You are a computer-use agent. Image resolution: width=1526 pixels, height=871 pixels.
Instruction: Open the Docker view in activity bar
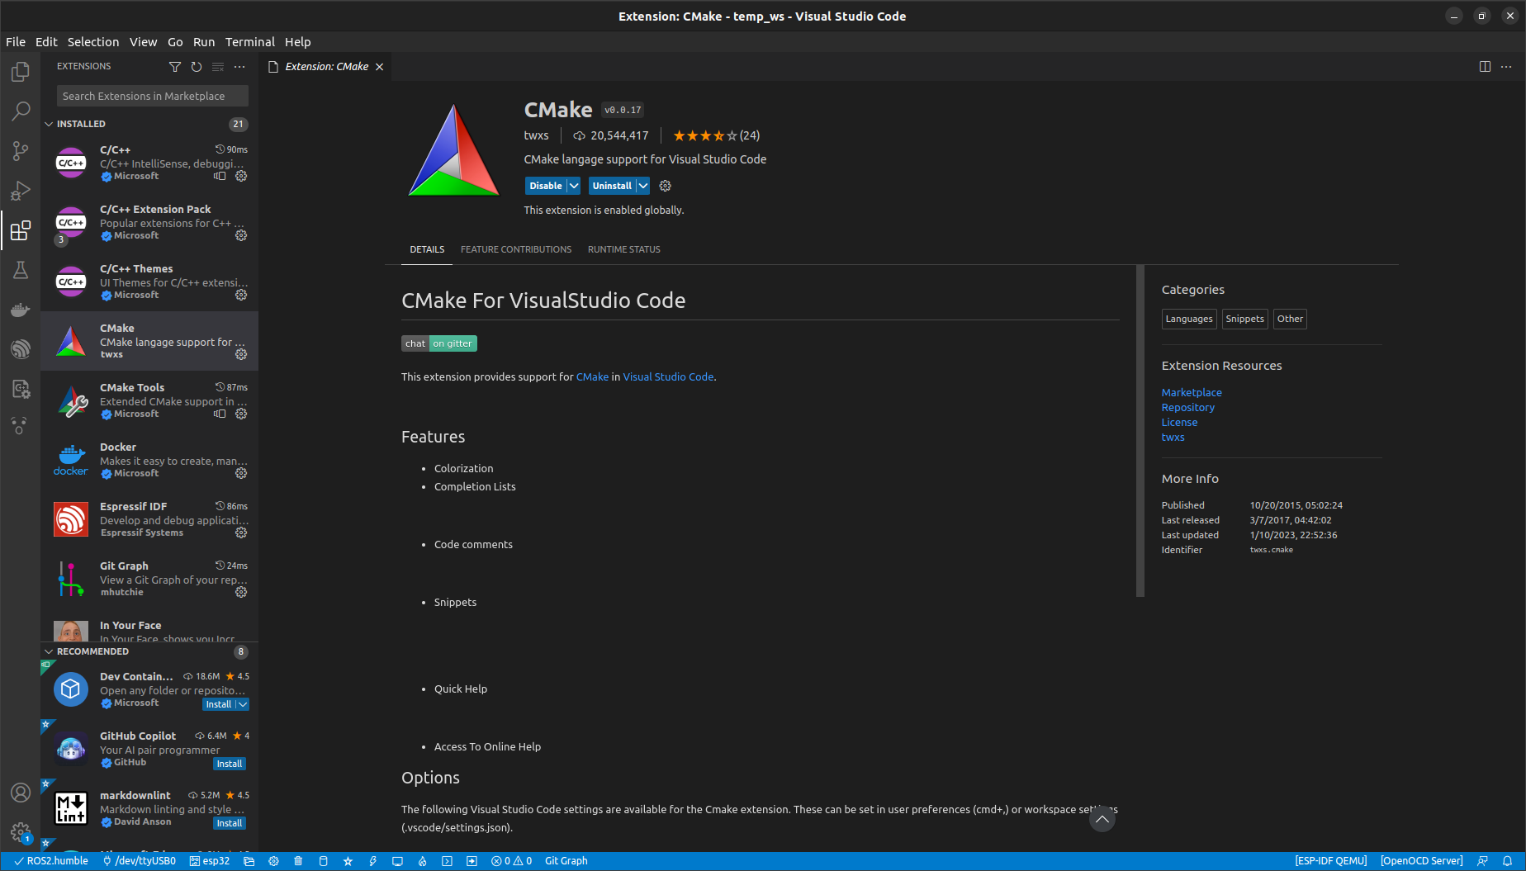coord(21,310)
